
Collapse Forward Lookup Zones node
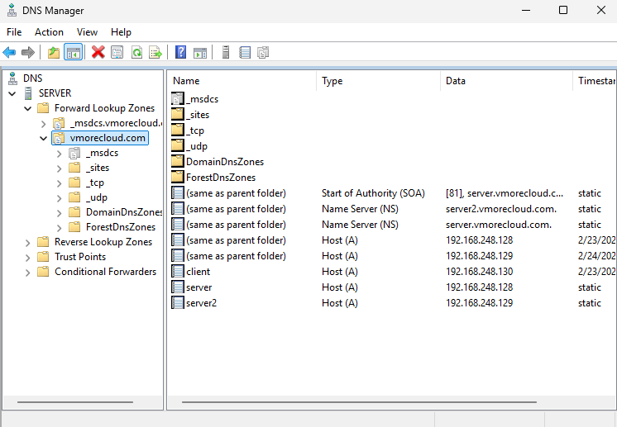click(x=27, y=109)
